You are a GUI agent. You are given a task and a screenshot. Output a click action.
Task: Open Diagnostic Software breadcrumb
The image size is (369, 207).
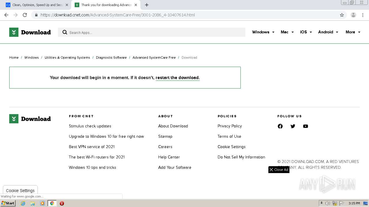coord(111,57)
